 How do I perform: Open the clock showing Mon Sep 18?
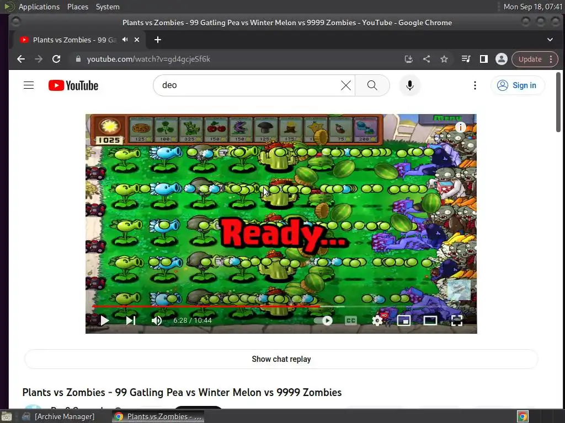[532, 7]
